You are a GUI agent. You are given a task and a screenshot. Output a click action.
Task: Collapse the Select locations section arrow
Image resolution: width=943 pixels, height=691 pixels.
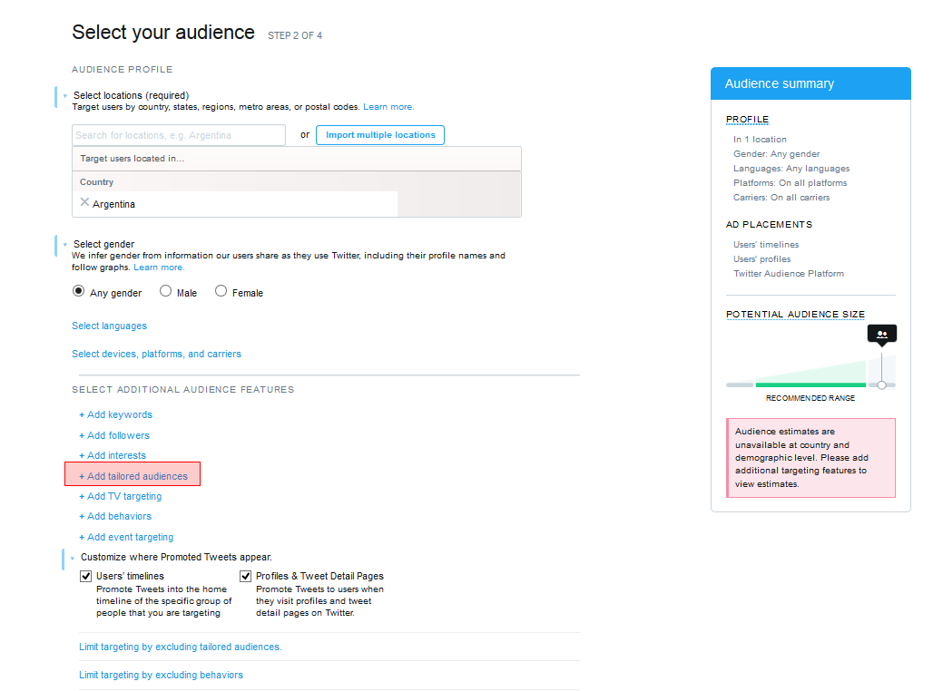pyautogui.click(x=65, y=96)
